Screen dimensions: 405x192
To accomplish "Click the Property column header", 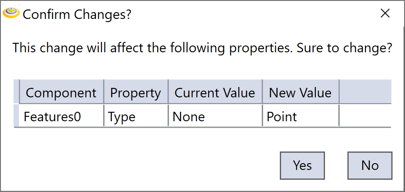I will pyautogui.click(x=136, y=92).
